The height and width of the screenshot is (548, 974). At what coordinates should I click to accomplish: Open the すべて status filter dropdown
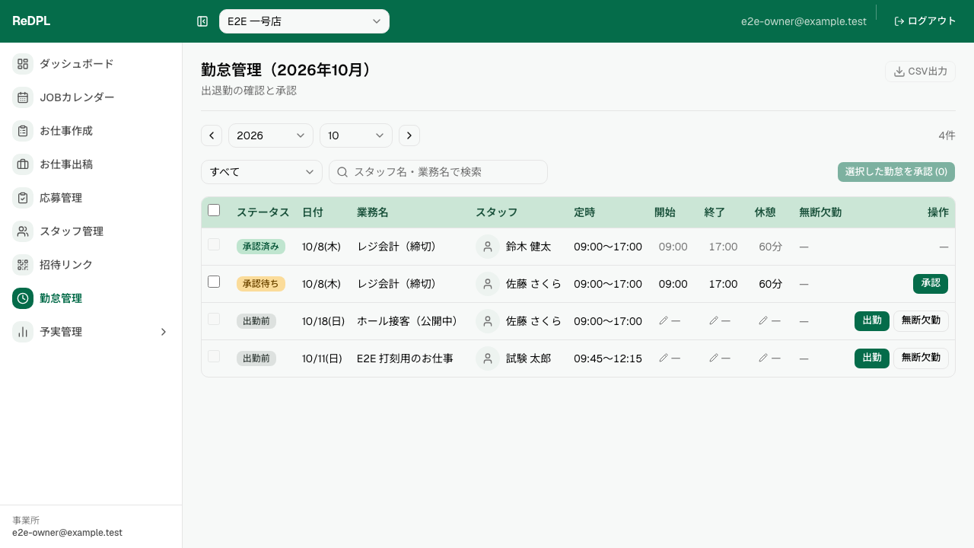click(262, 172)
